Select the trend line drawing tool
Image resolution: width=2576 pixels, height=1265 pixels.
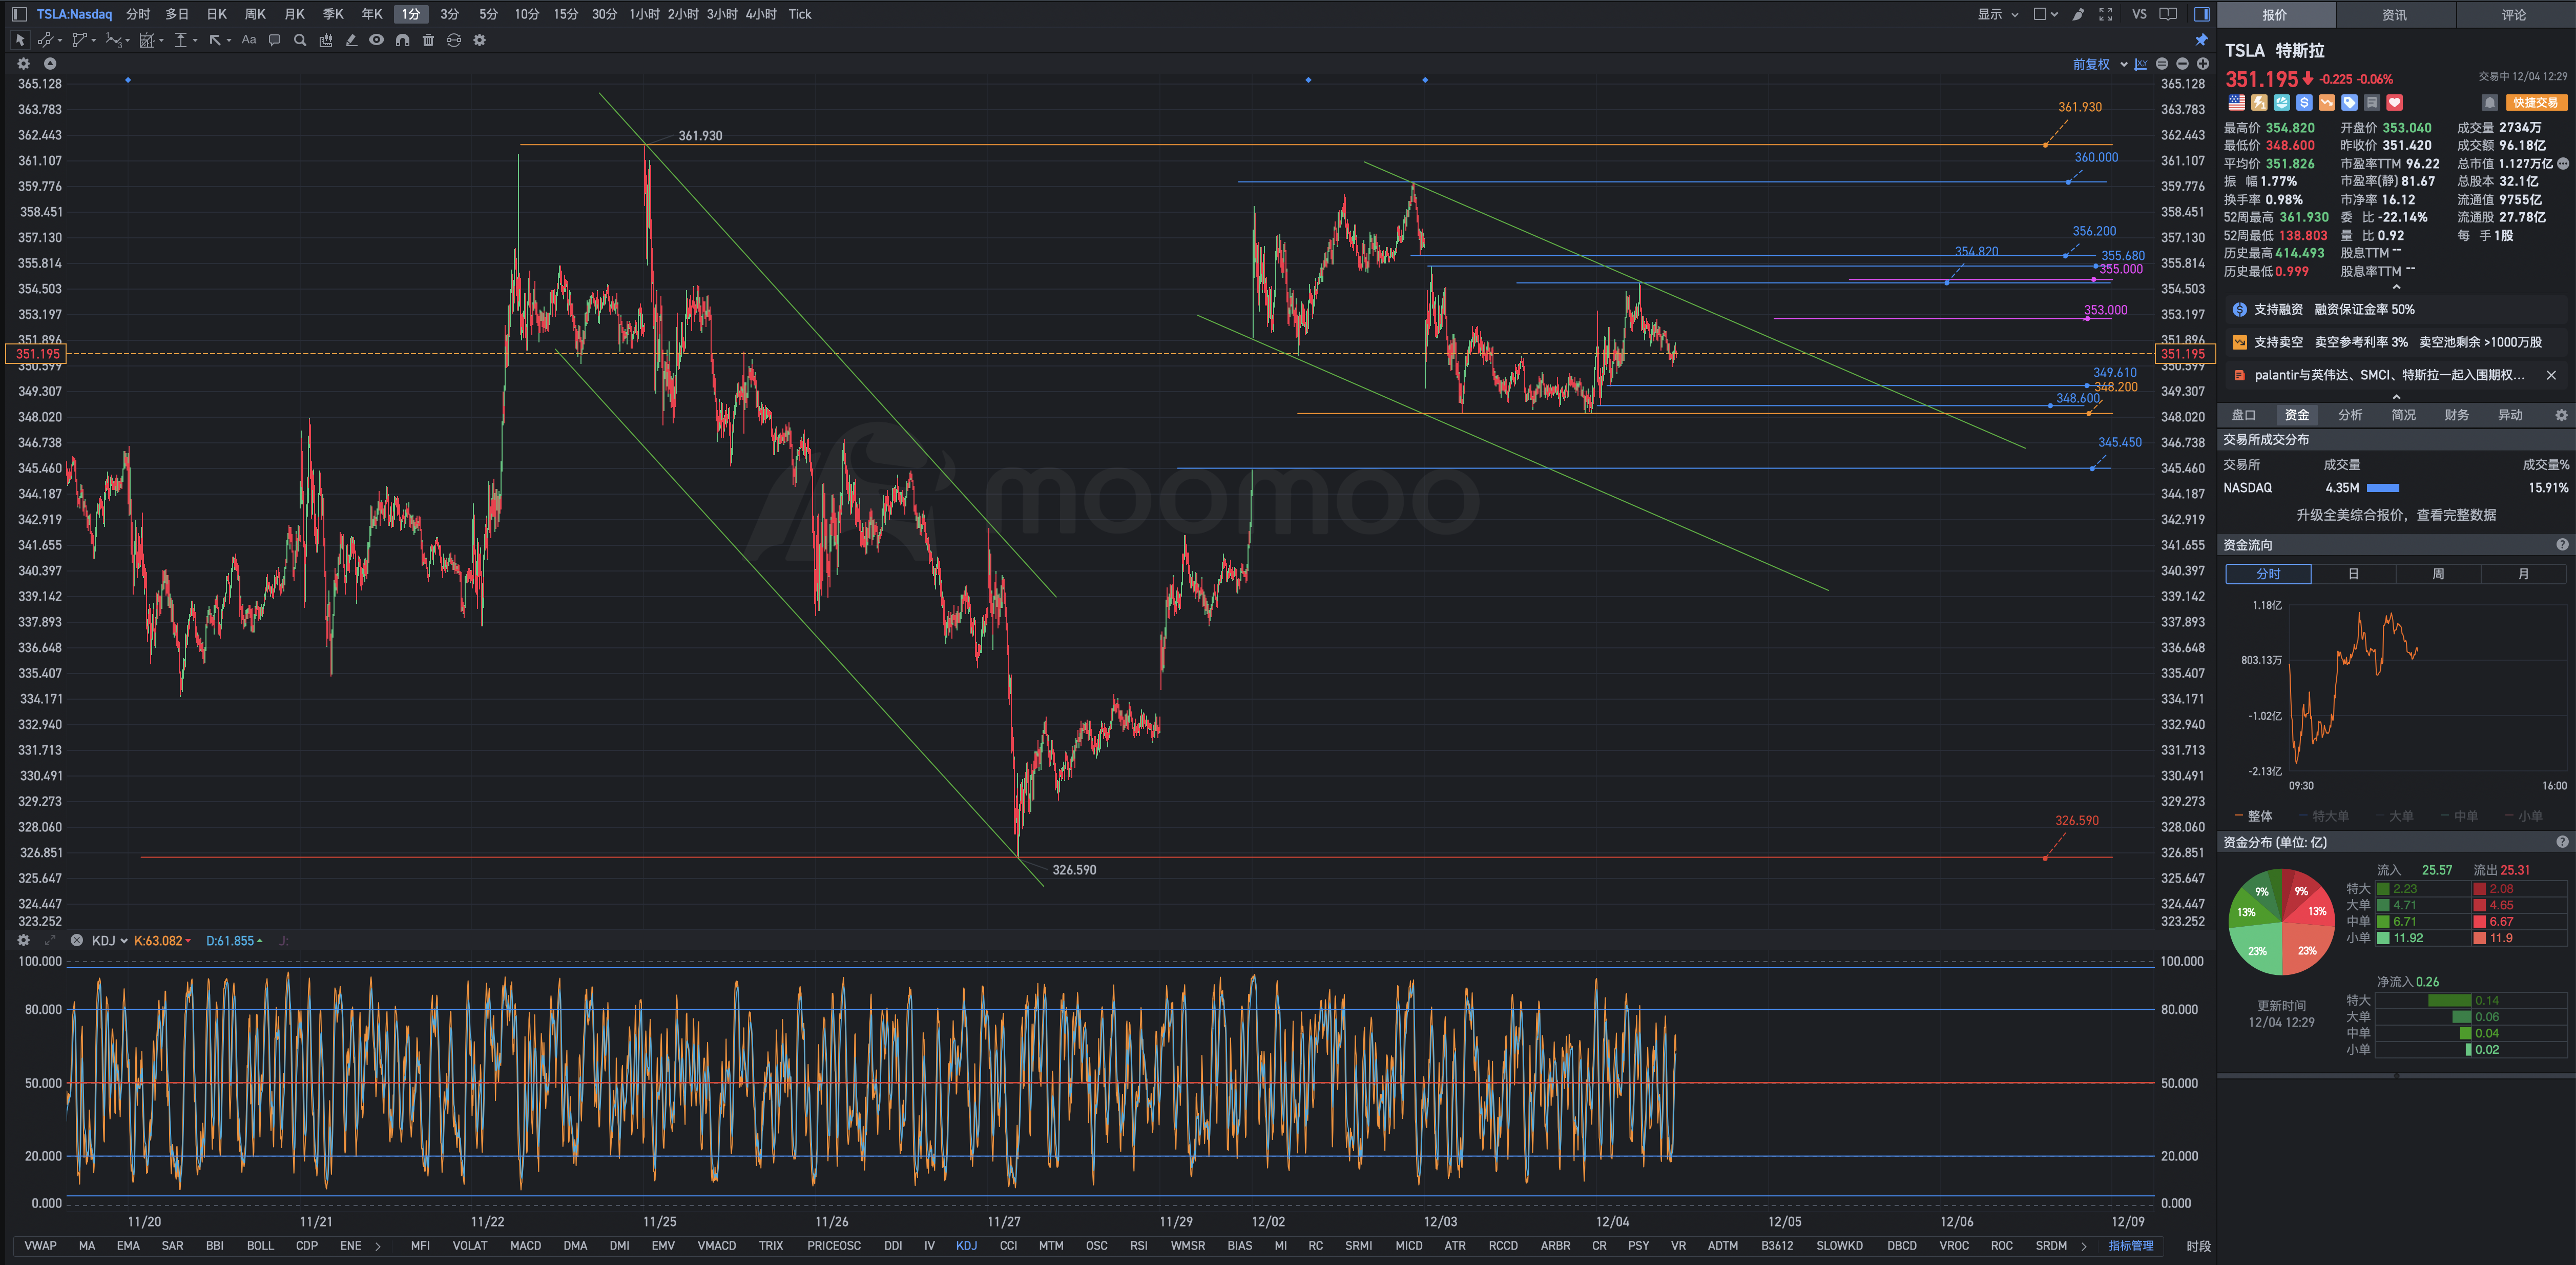(45, 40)
